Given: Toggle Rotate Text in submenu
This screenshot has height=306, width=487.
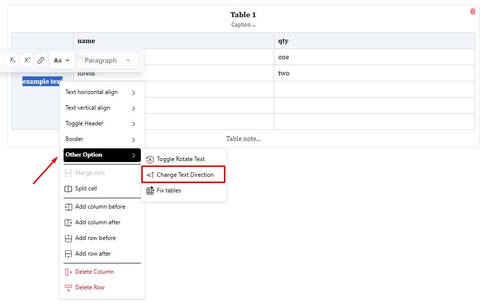Looking at the screenshot, I should coord(180,159).
